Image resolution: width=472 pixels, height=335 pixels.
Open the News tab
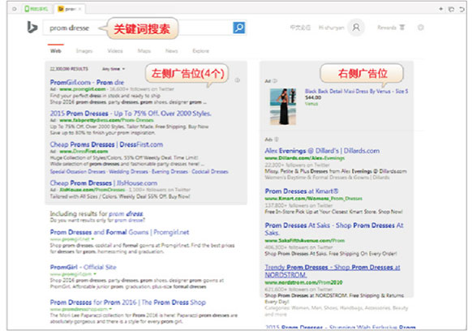(172, 51)
